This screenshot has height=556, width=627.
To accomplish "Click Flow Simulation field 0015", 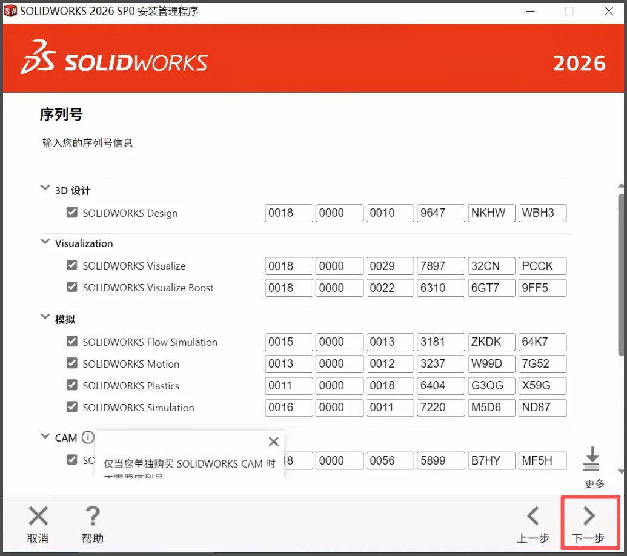I will (289, 342).
